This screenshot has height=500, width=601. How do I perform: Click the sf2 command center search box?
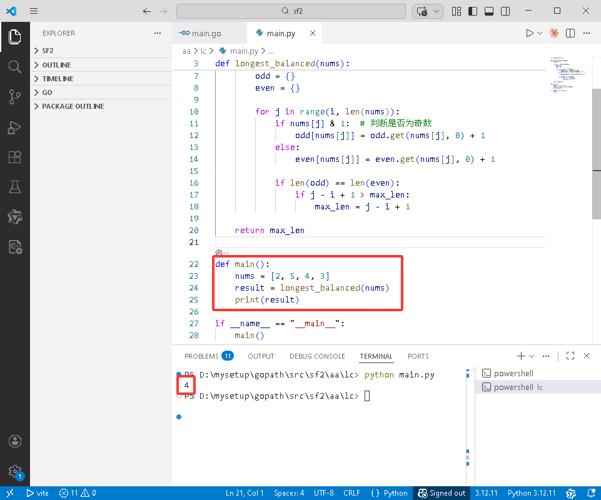click(x=291, y=11)
